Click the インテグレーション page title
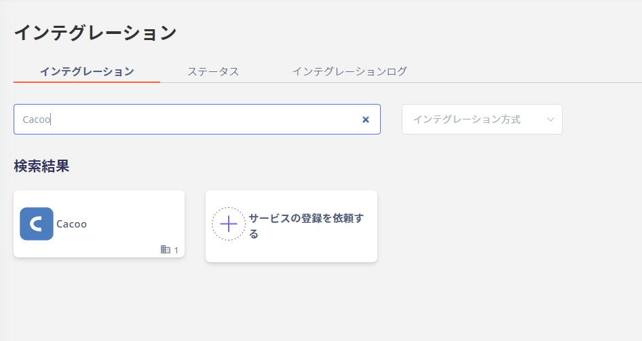 (96, 33)
